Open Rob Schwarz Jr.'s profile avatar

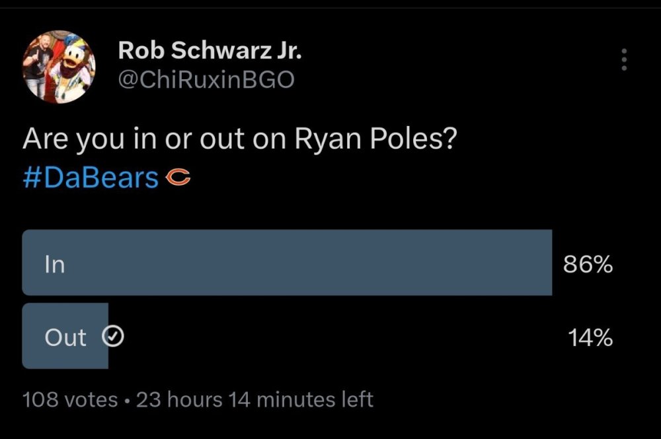click(59, 66)
